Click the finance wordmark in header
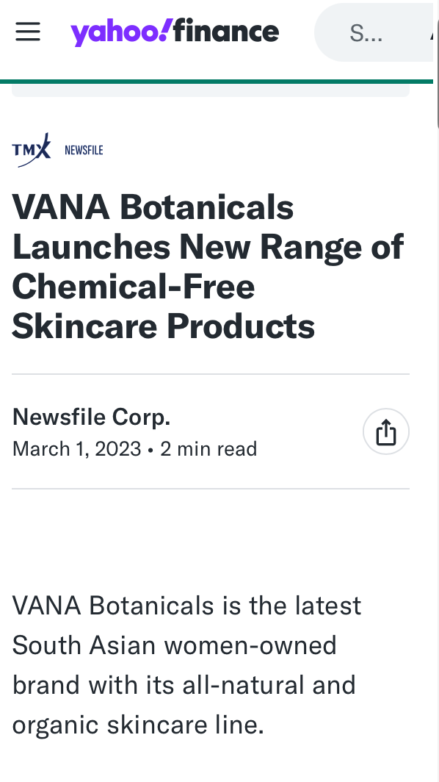 pyautogui.click(x=226, y=31)
